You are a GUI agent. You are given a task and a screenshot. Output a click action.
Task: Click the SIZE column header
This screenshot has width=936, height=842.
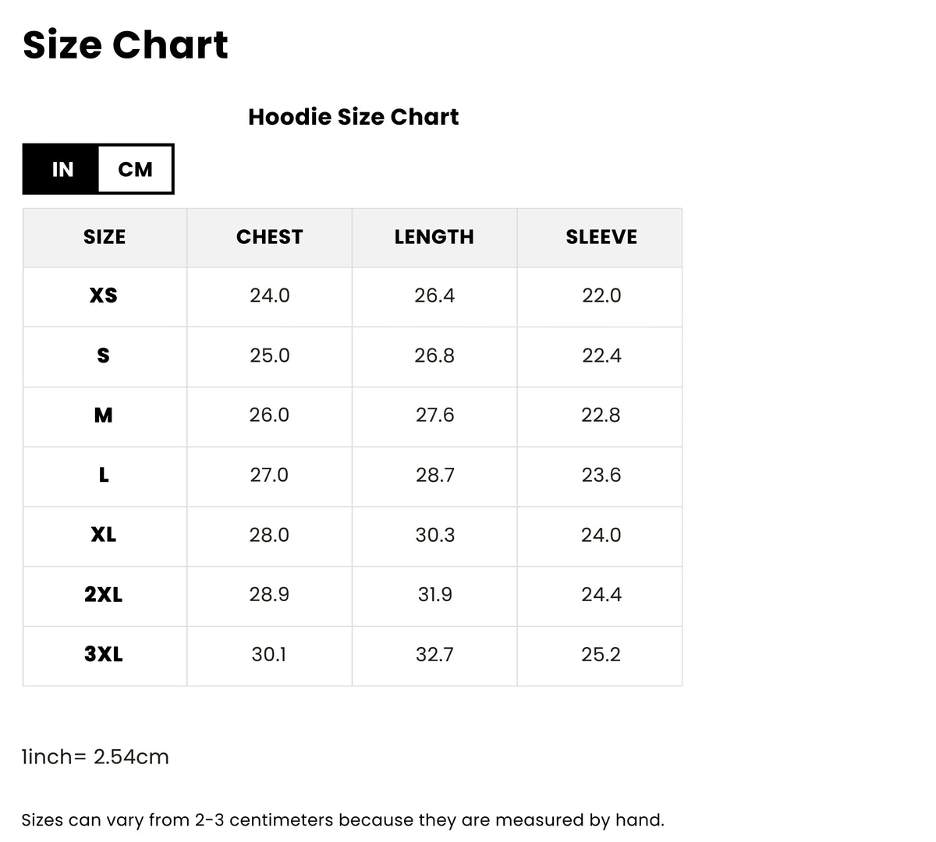tap(105, 237)
